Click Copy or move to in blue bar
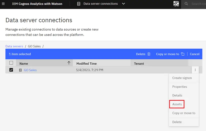Screen dimensions: 206x131 pyautogui.click(x=167, y=54)
